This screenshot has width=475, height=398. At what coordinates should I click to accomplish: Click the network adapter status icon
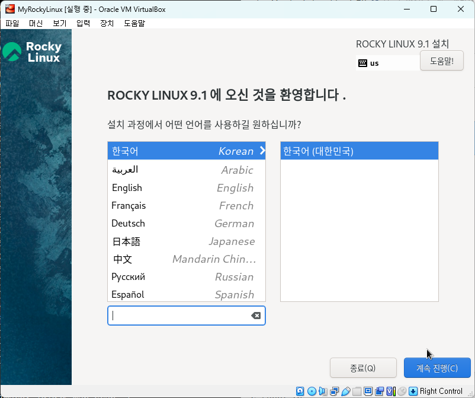tap(335, 391)
